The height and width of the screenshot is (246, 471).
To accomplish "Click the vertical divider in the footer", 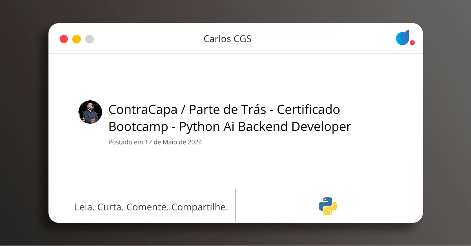I will pyautogui.click(x=235, y=206).
